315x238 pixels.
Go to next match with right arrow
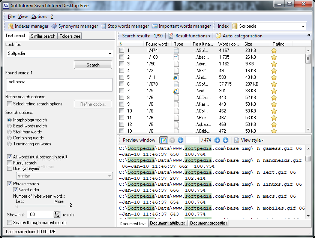[x=217, y=140]
